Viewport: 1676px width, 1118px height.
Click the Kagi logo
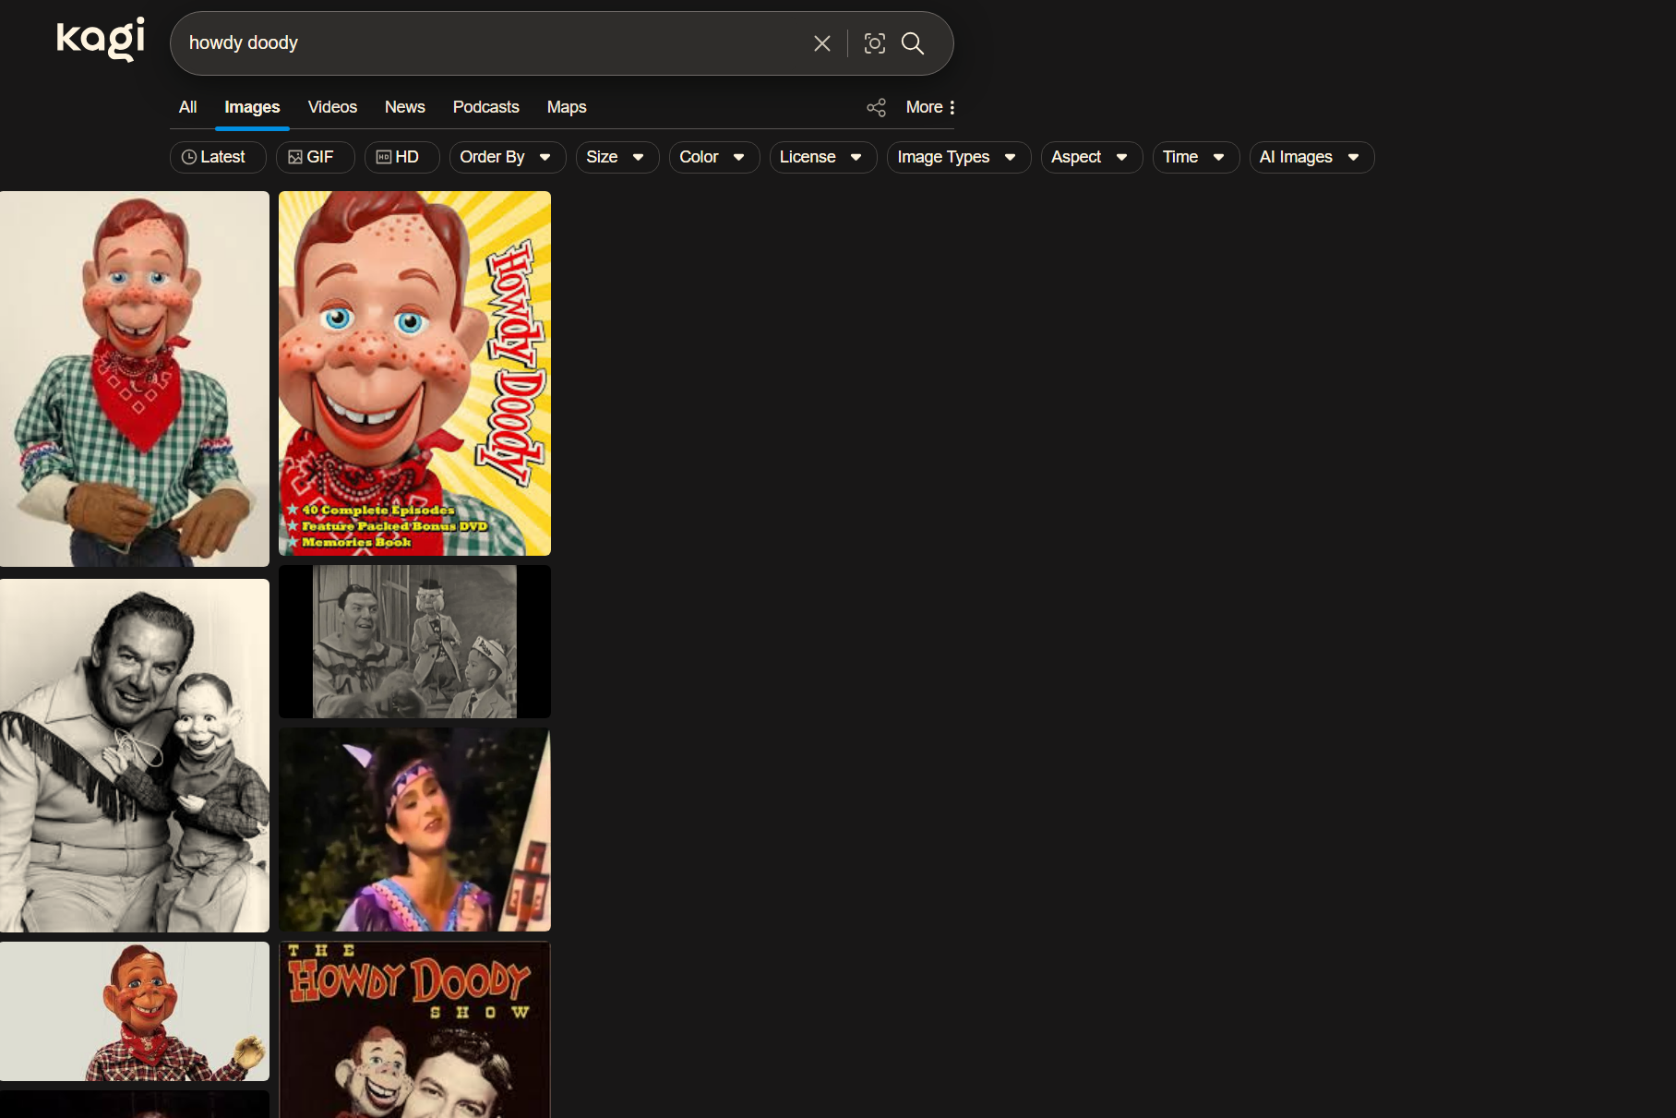(99, 39)
